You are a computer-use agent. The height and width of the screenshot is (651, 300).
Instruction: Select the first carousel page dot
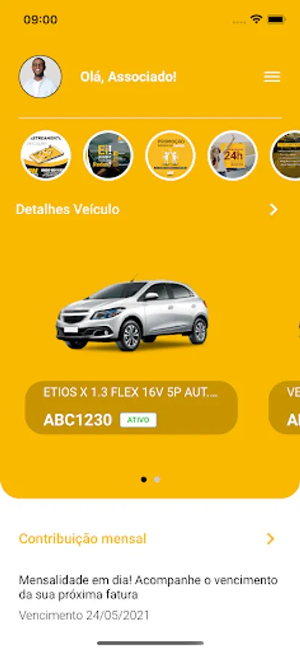point(144,480)
